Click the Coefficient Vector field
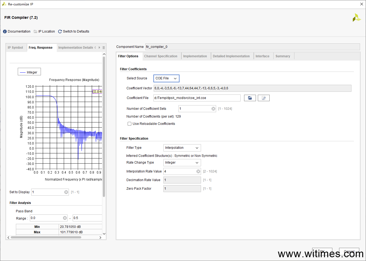 252,88
